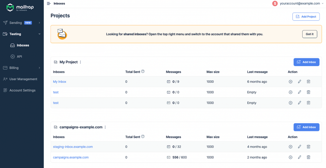Toggle the hamburger menu beside Inboxes title

point(49,3)
